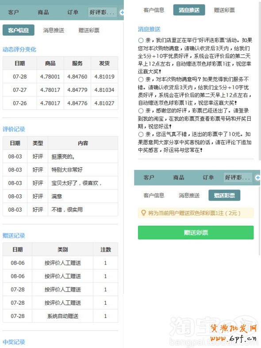Click the plus icon beside lower 好评彩 tab
Screen dimensions: 261x348
pos(257,178)
